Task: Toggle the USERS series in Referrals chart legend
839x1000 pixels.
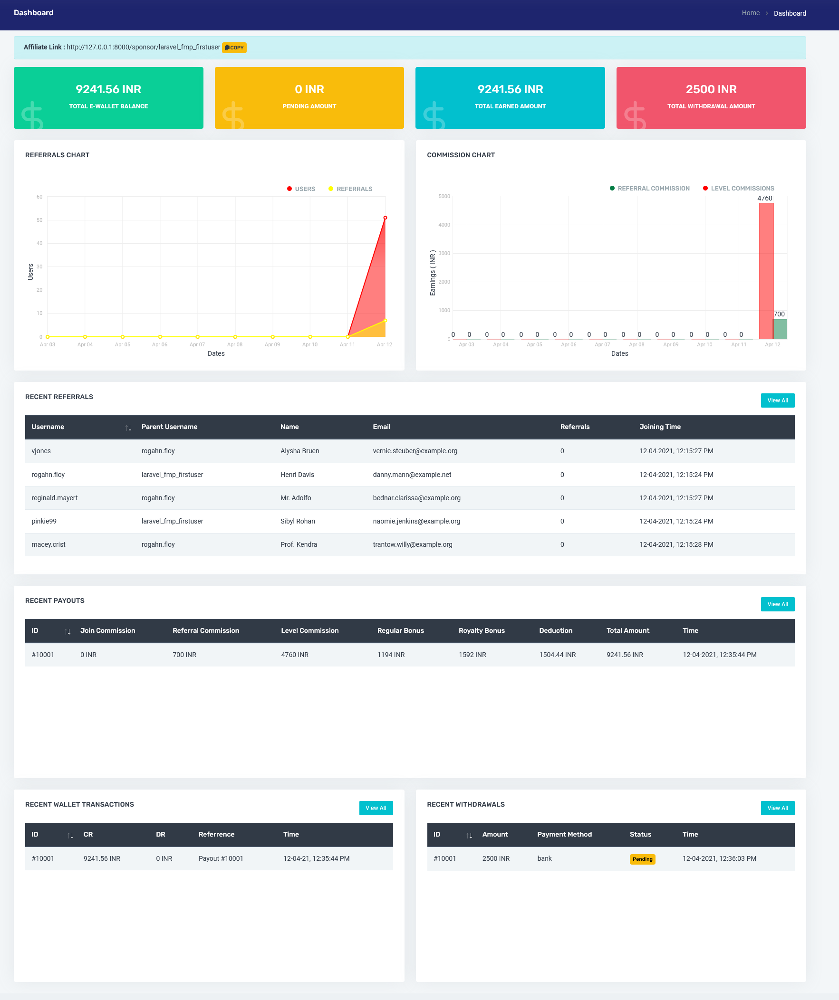Action: [301, 189]
